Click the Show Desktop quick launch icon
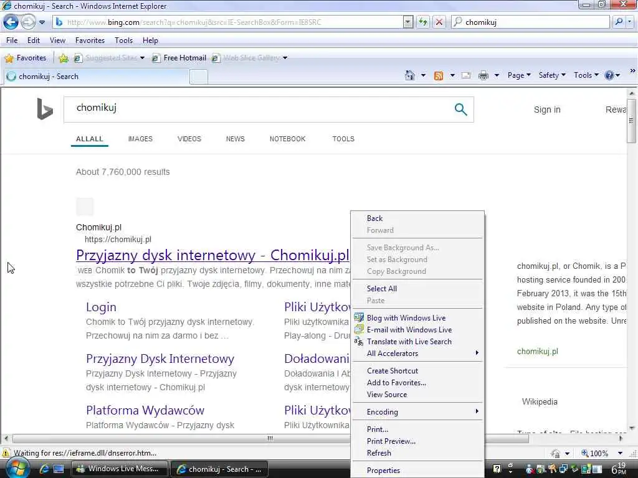Screen dimensions: 638x478 [x=59, y=469]
